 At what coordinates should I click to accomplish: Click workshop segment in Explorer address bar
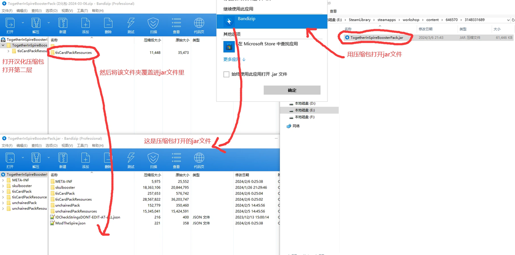coord(412,20)
